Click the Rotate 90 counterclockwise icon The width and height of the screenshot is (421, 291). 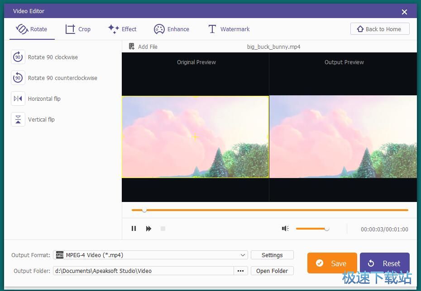18,78
